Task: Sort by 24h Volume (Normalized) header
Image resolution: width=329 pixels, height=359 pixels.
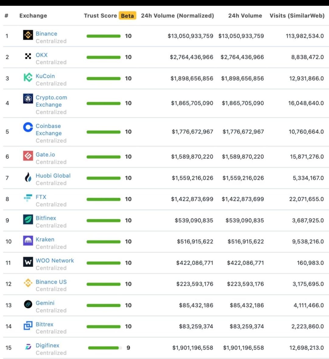Action: pos(177,16)
